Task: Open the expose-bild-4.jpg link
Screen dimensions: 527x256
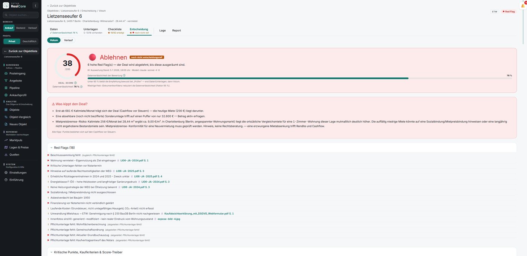Action: [169, 219]
